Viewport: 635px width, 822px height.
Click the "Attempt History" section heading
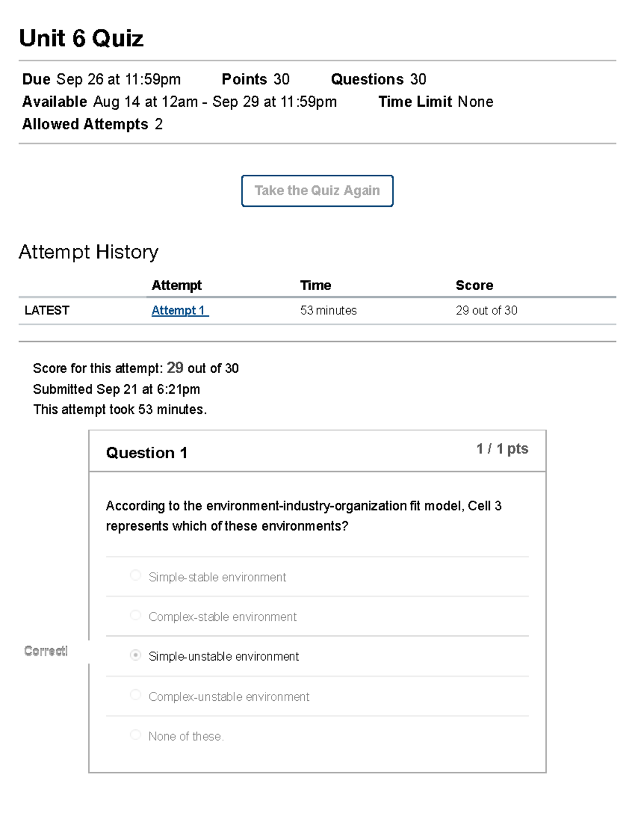pyautogui.click(x=88, y=251)
